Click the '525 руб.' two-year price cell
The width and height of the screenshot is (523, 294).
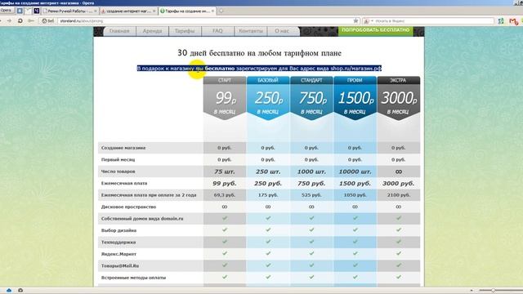[x=311, y=195]
